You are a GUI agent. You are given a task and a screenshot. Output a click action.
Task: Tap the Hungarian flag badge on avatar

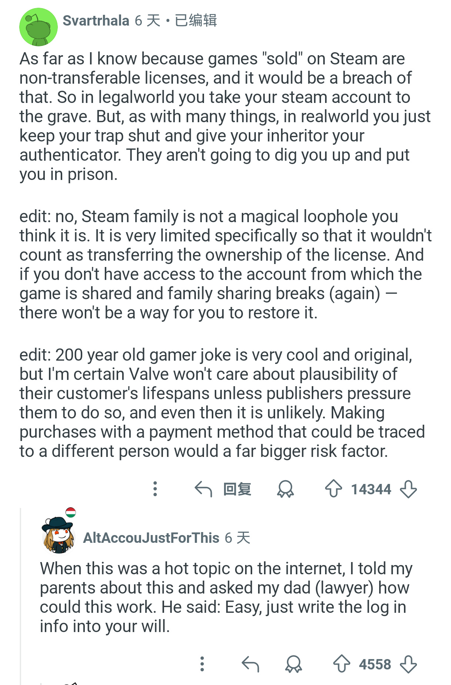click(71, 512)
